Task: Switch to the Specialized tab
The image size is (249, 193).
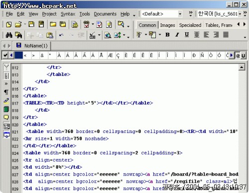Action: pos(190,25)
